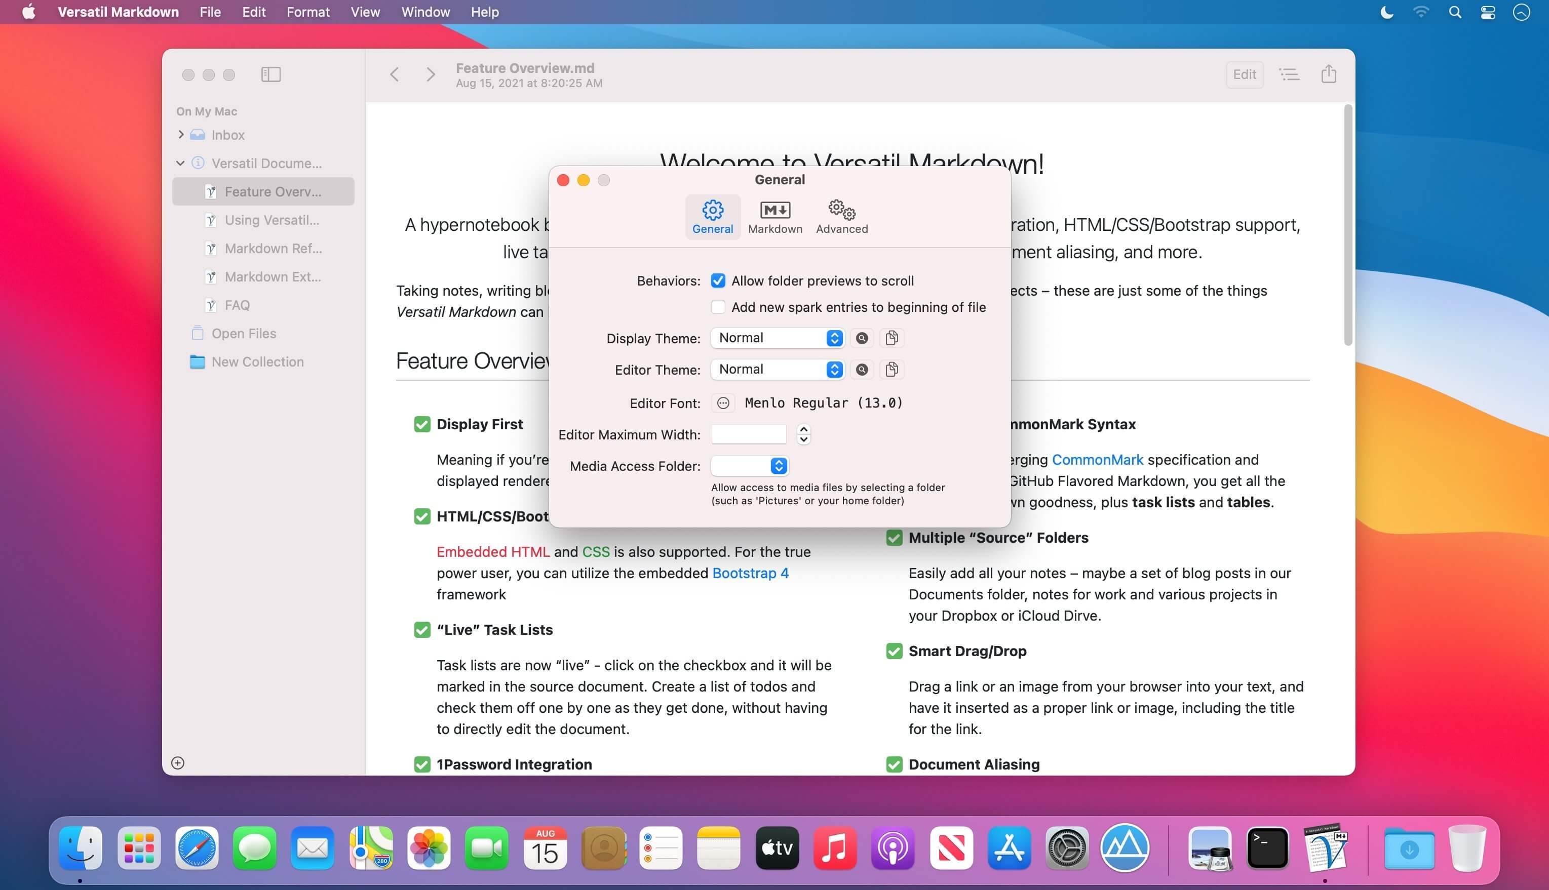Open the Share icon in the toolbar
Viewport: 1549px width, 890px height.
click(x=1328, y=74)
